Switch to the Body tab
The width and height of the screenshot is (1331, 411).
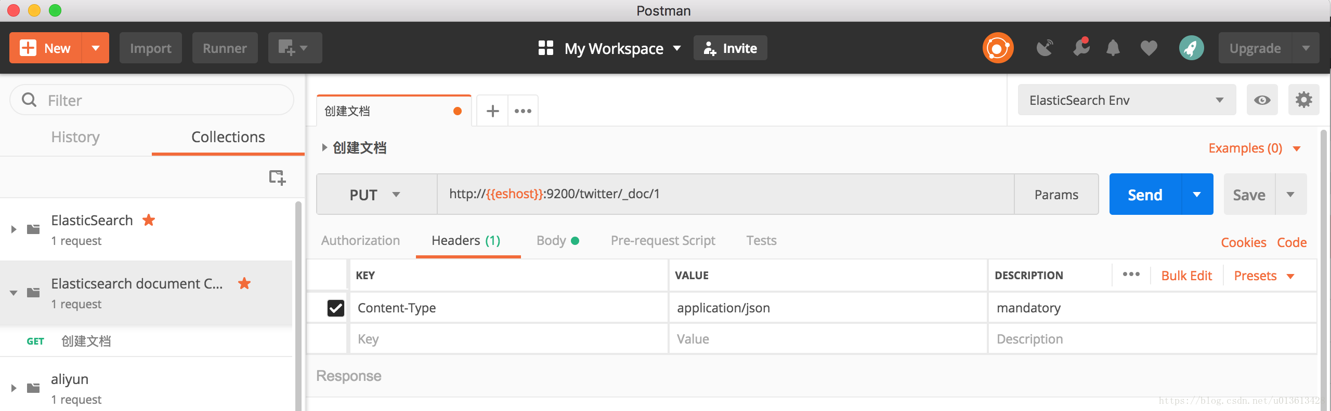click(x=557, y=241)
